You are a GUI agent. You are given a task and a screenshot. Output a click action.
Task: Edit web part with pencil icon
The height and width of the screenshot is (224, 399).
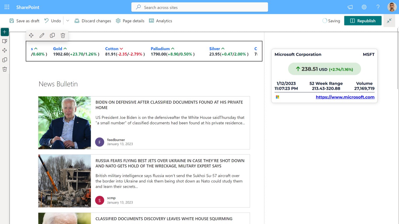pyautogui.click(x=42, y=35)
